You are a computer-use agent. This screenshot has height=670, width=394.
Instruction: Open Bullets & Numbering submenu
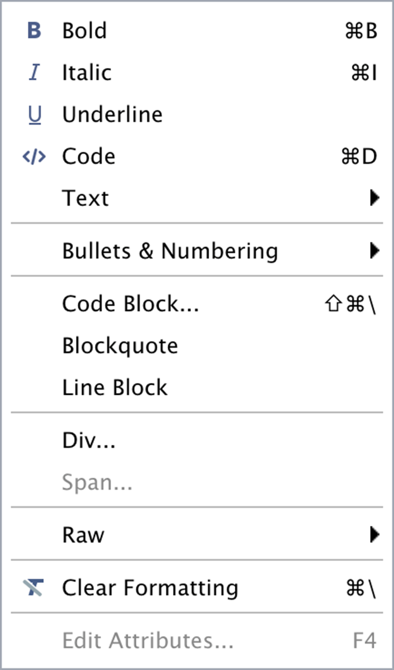[x=170, y=251]
